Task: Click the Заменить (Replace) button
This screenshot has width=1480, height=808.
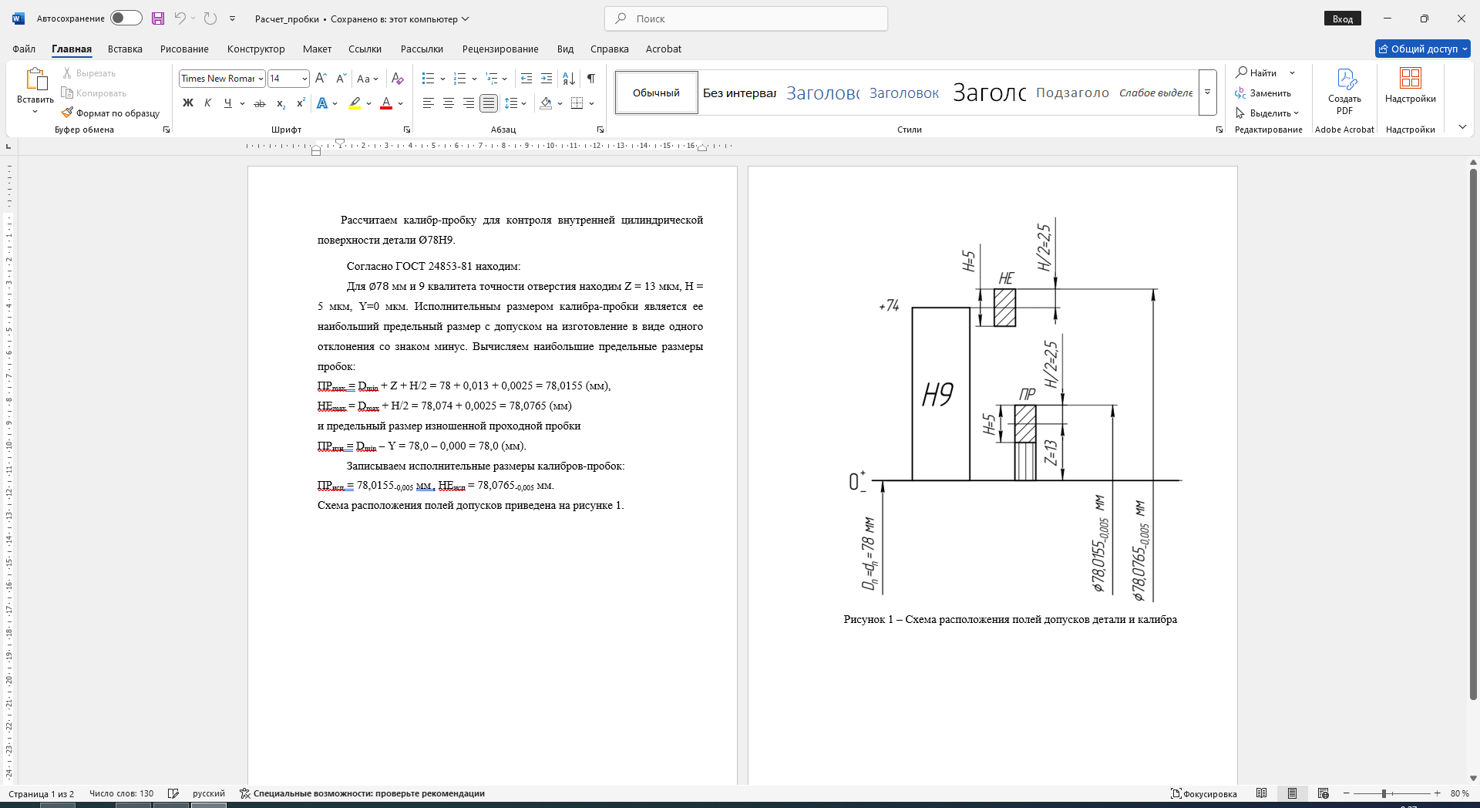Action: (x=1263, y=93)
